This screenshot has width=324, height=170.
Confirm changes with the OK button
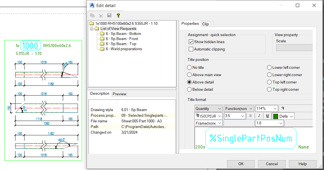tap(241, 164)
